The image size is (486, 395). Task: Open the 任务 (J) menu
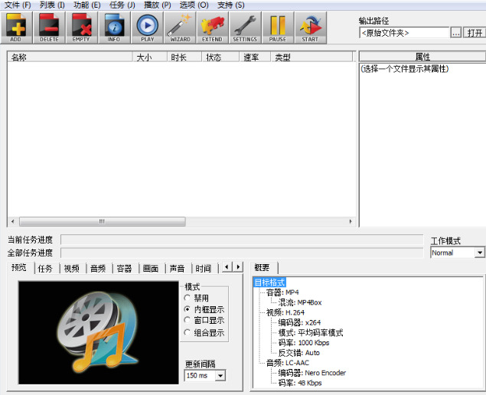(122, 5)
